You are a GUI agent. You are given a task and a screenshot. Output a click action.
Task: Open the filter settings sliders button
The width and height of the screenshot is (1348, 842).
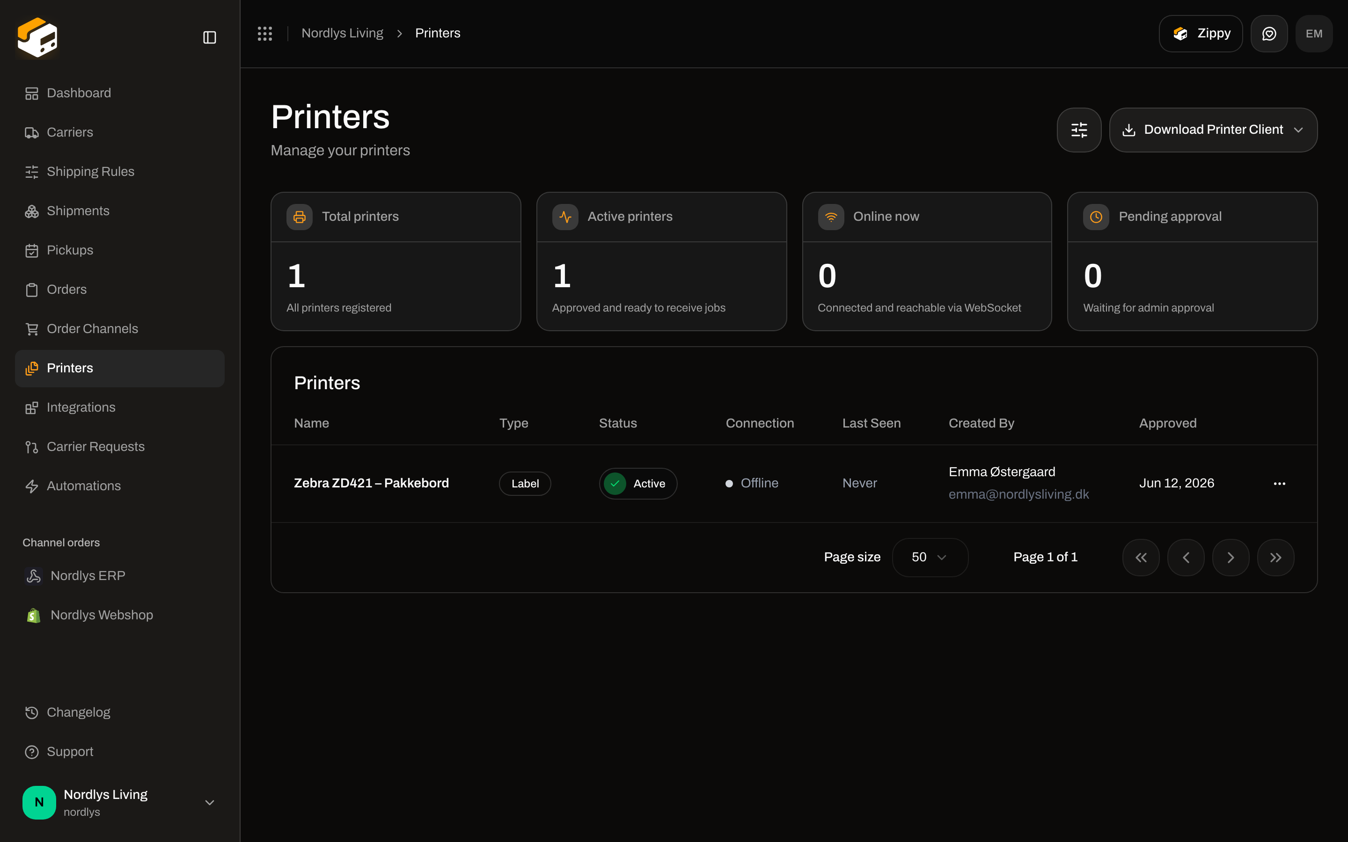click(x=1079, y=130)
